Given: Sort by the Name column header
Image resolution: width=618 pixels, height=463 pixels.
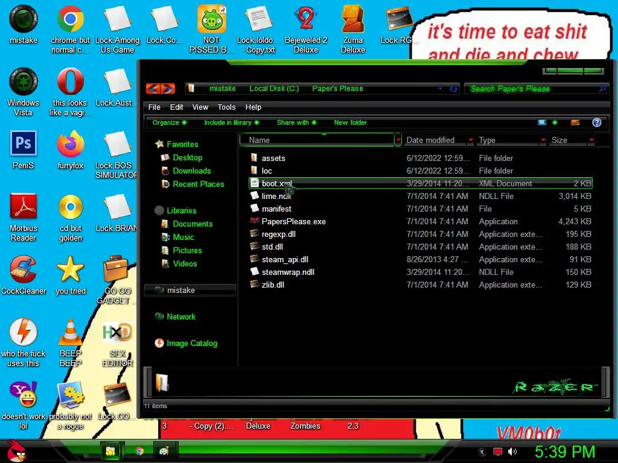Looking at the screenshot, I should tap(316, 140).
